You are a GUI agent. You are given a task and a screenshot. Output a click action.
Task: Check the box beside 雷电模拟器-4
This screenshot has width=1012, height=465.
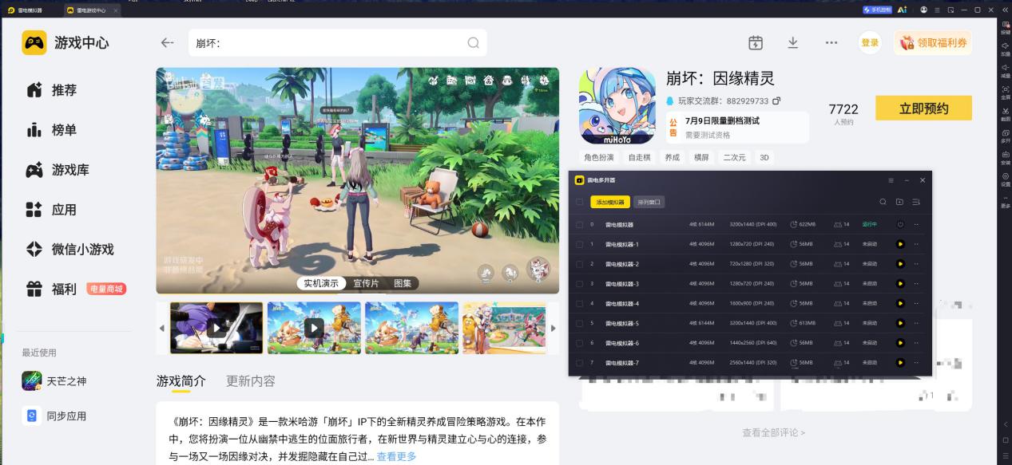579,304
